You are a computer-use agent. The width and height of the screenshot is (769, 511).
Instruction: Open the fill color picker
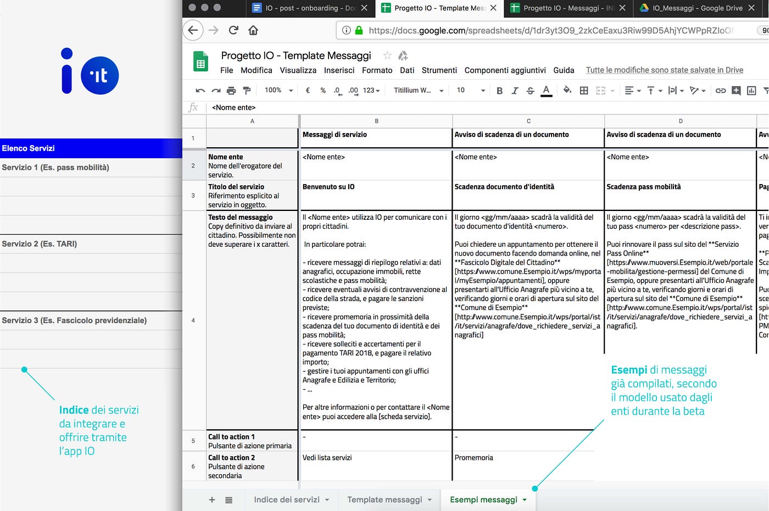pos(567,90)
